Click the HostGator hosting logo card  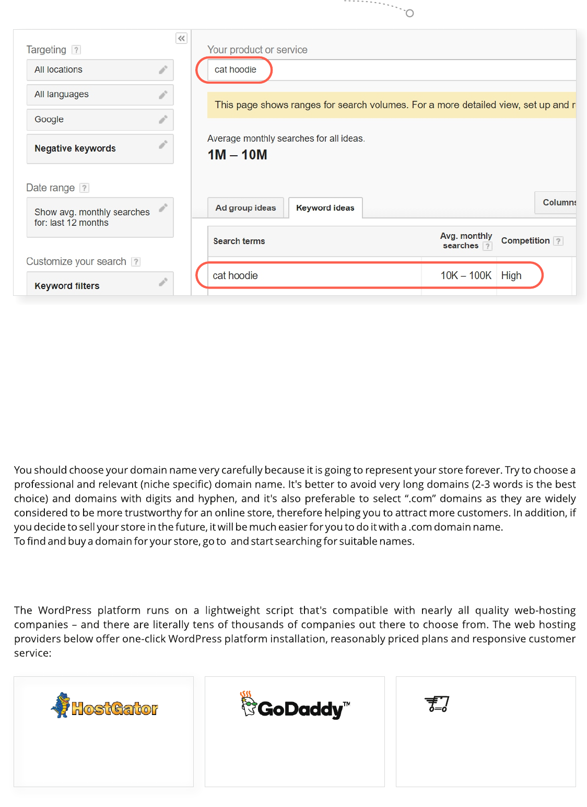pos(104,731)
